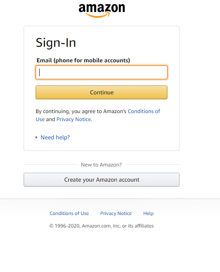Screen dimensions: 220x272
Task: Click the orange smile arrow under the logo
Action: (98, 15)
